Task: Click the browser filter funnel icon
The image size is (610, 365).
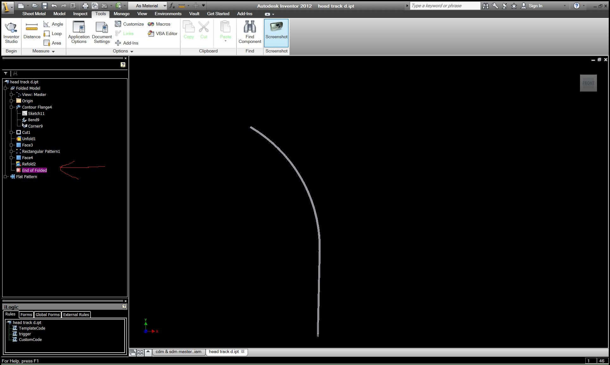Action: pyautogui.click(x=6, y=73)
